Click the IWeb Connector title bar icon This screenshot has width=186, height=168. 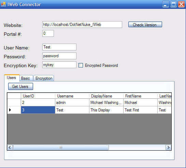point(3,4)
